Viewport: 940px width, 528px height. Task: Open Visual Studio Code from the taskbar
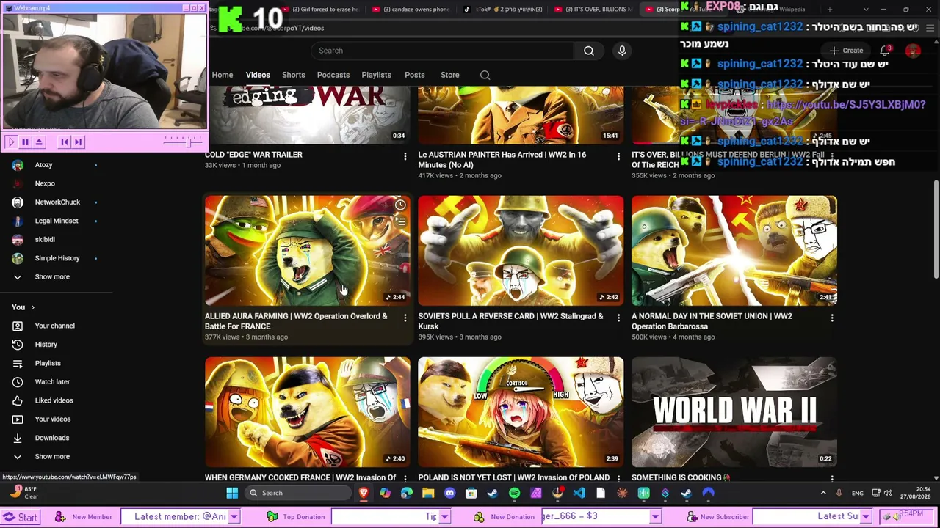579,493
